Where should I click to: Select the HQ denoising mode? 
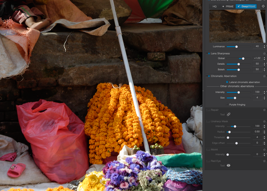pos(215,7)
